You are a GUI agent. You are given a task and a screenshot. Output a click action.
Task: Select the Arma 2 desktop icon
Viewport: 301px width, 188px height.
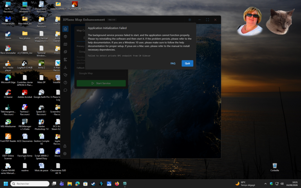pyautogui.click(x=42, y=65)
